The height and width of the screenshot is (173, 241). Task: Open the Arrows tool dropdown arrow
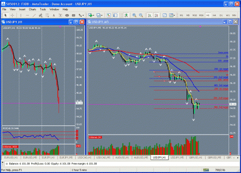[83, 15]
